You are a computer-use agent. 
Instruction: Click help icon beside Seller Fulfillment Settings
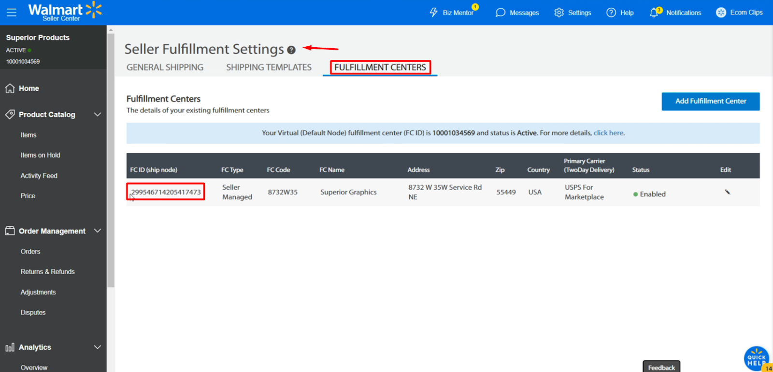pos(291,50)
